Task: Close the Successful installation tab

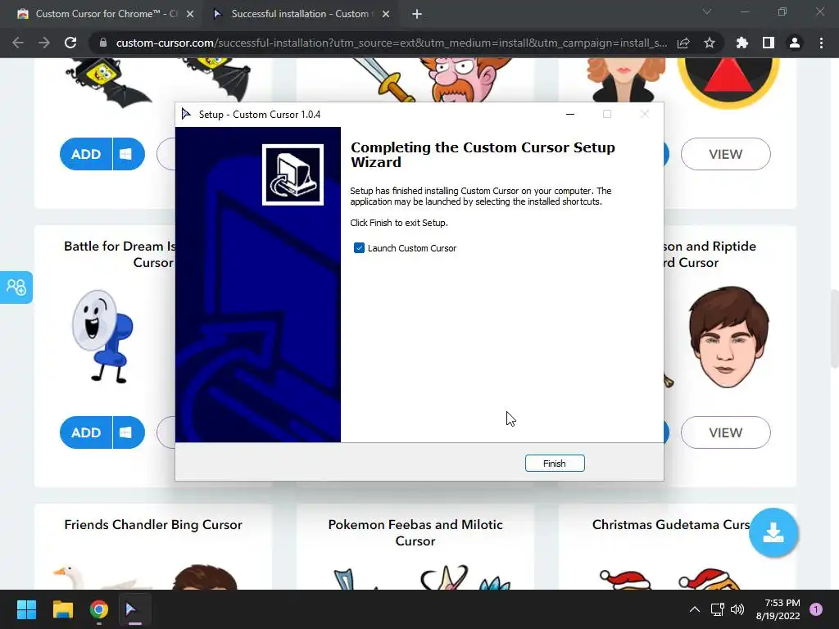Action: [x=386, y=14]
